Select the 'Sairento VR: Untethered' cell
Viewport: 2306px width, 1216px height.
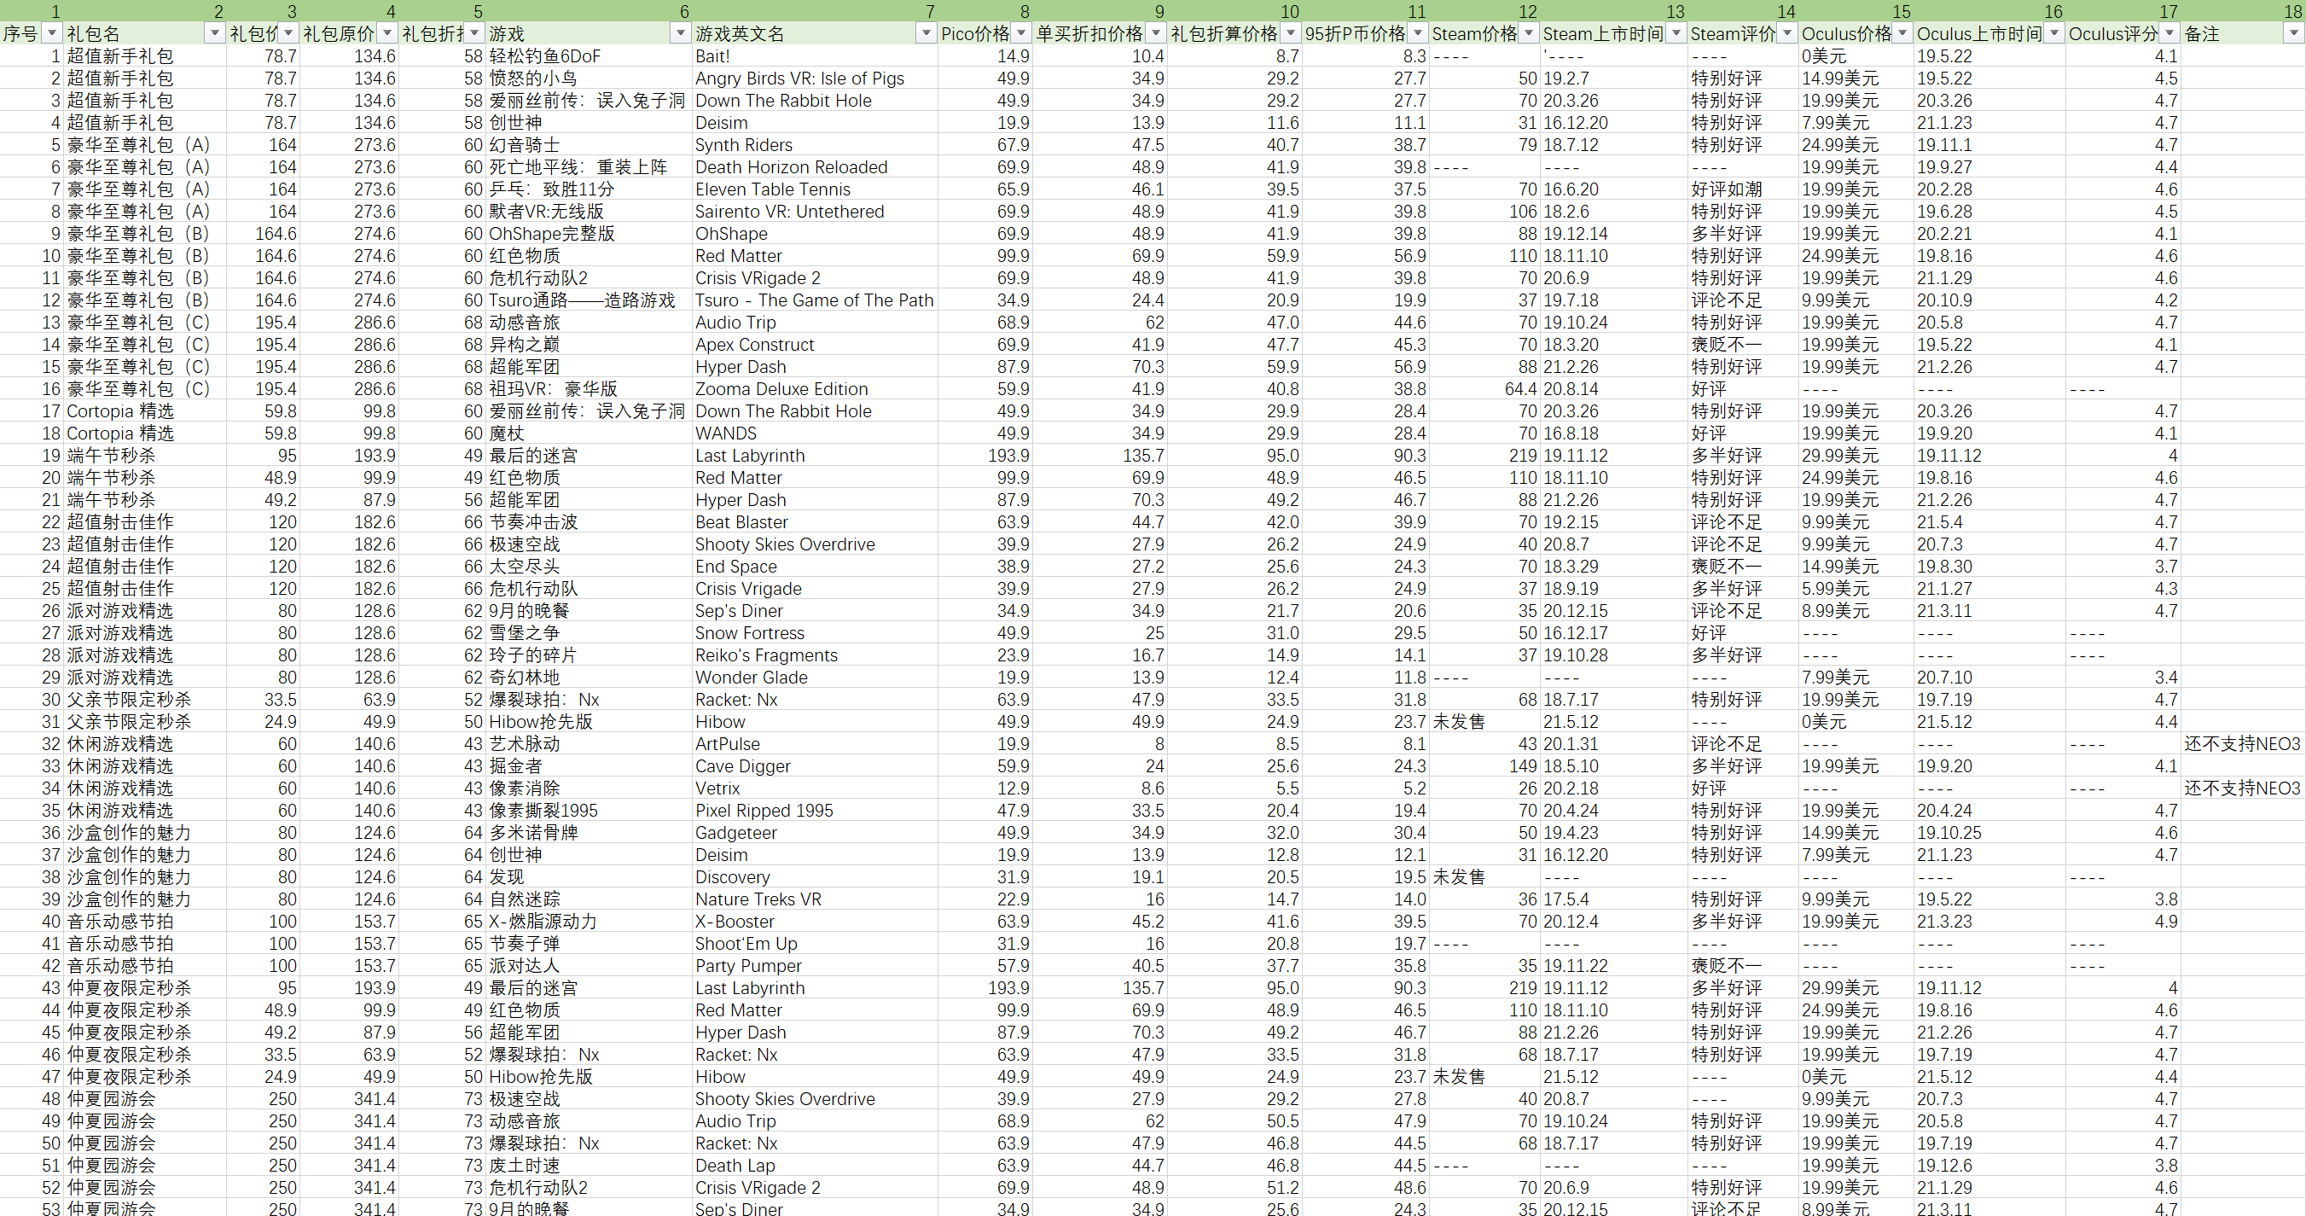(815, 212)
